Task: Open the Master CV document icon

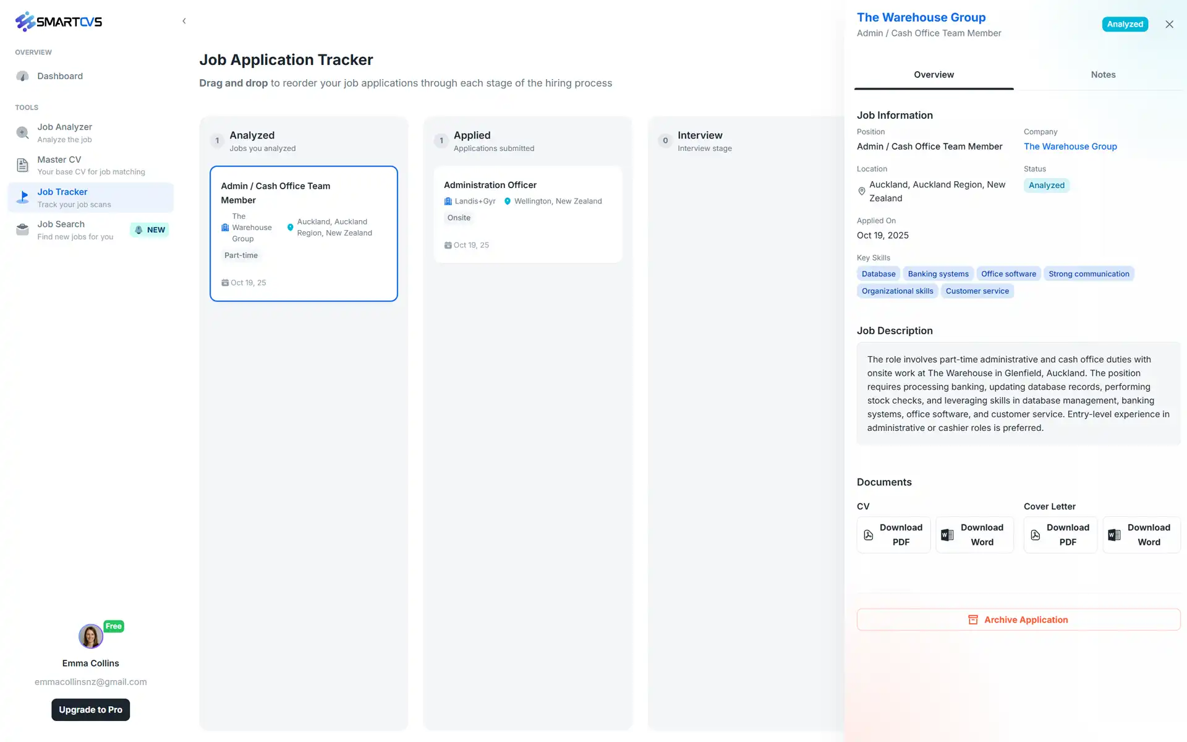Action: point(22,165)
